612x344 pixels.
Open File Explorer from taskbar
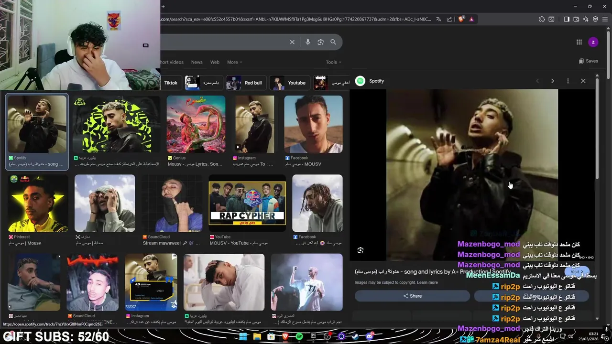pyautogui.click(x=257, y=337)
